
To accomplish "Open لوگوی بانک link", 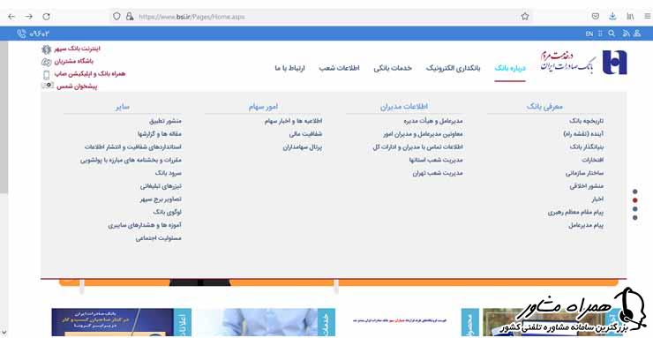I will click(x=168, y=213).
